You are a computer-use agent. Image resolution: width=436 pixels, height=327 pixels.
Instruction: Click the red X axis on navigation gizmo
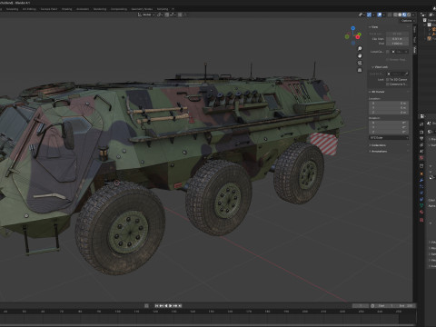(358, 37)
